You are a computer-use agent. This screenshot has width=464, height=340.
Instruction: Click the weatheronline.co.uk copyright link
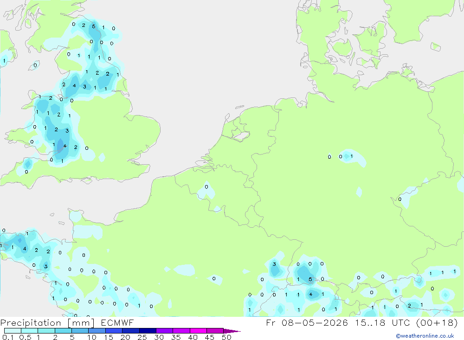click(425, 336)
